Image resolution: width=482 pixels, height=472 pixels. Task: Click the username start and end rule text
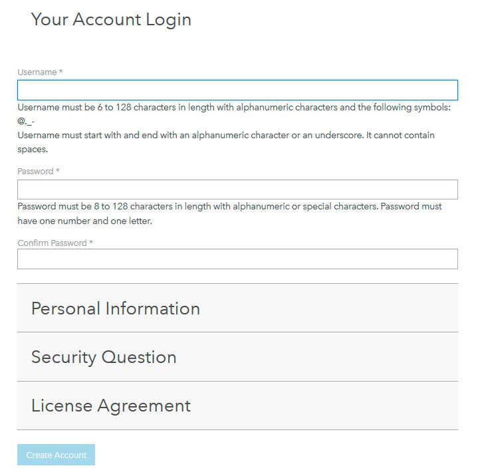point(191,135)
